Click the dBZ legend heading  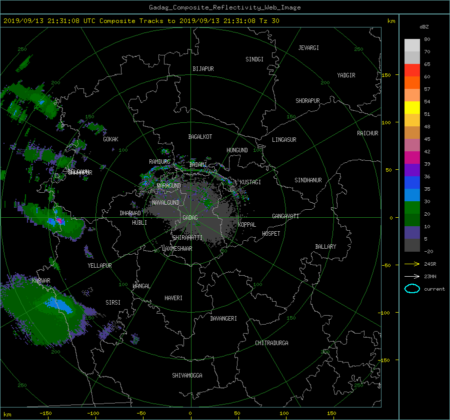pos(424,26)
